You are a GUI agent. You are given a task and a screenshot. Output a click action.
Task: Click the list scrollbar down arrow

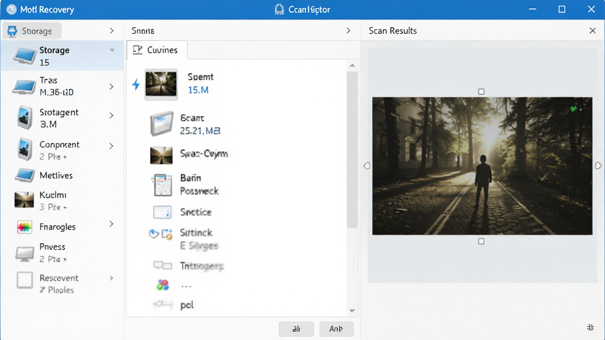(352, 310)
